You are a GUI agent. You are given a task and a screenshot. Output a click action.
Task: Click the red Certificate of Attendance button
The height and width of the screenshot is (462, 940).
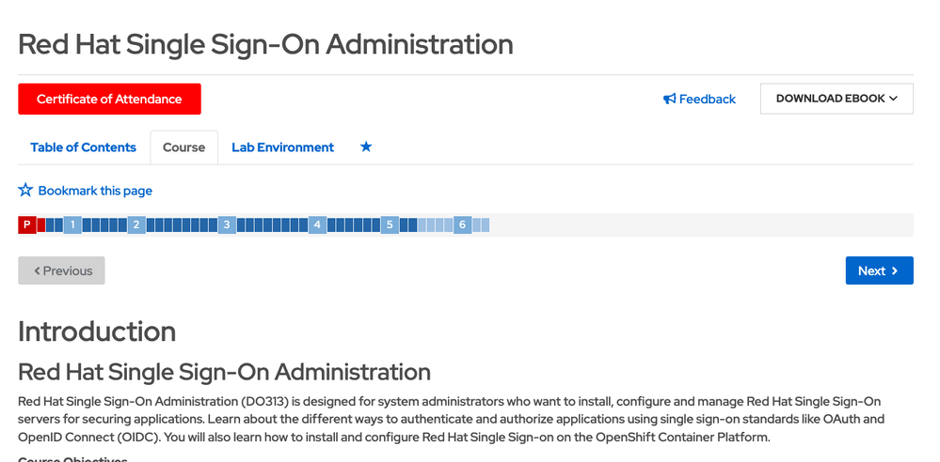109,99
